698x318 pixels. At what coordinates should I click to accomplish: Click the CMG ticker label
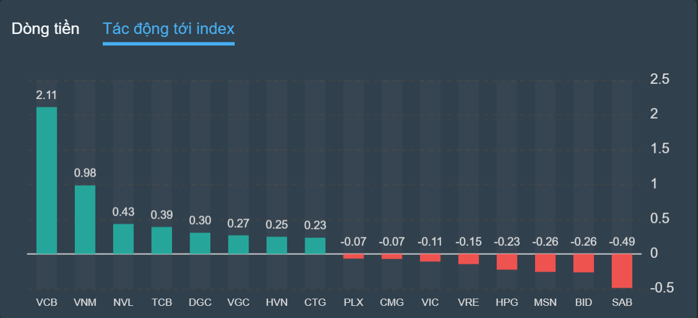pyautogui.click(x=392, y=302)
